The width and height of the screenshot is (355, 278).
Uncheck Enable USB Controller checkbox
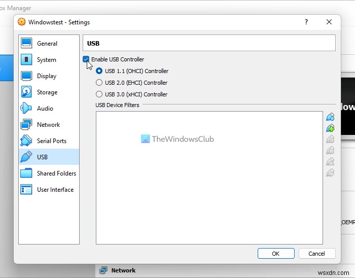[x=86, y=59]
